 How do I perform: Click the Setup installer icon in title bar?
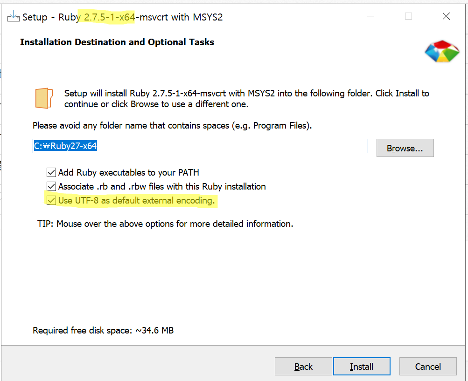click(x=13, y=17)
